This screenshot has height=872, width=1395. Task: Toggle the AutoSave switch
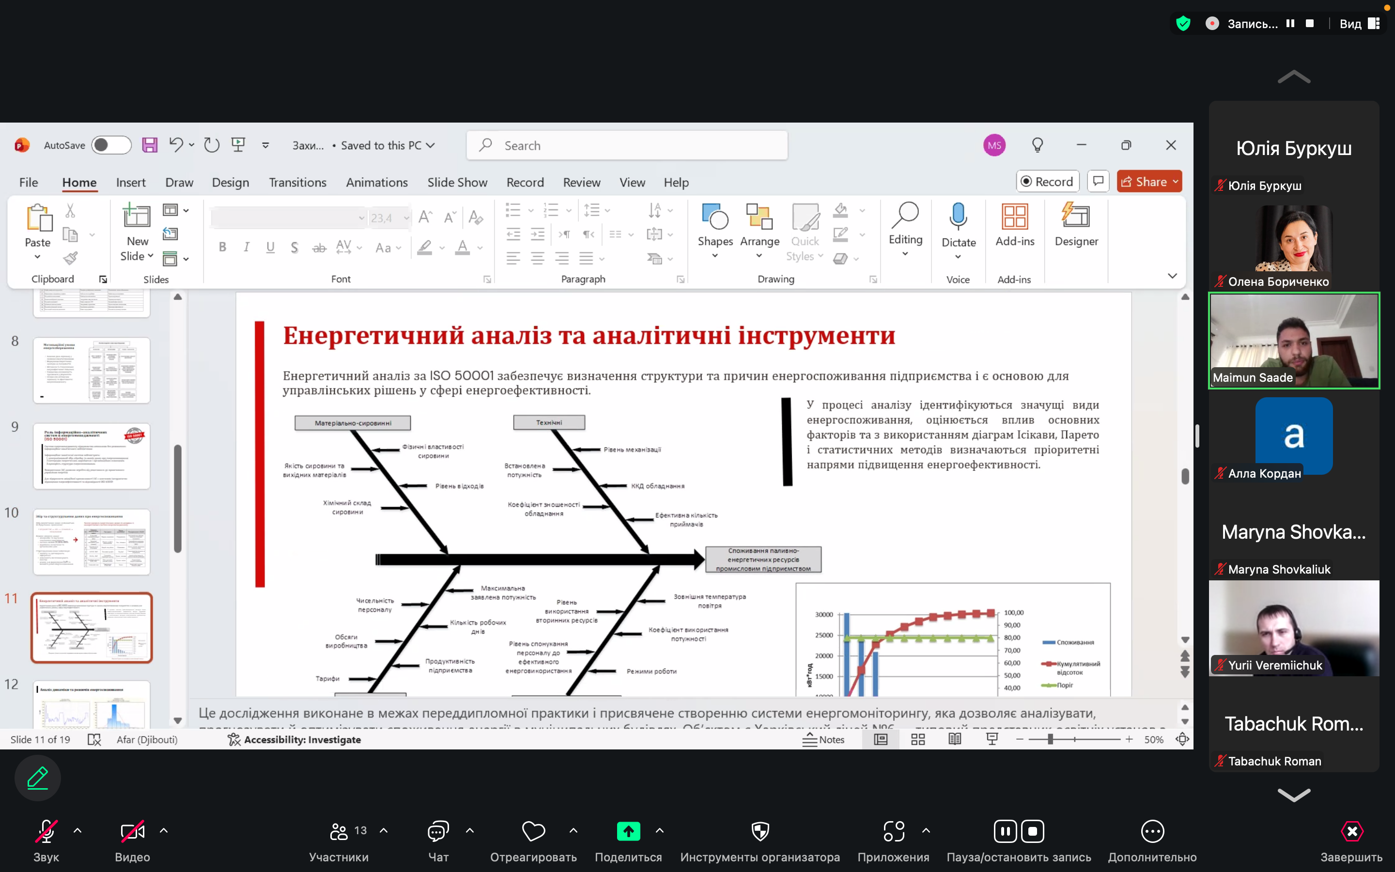(x=111, y=145)
